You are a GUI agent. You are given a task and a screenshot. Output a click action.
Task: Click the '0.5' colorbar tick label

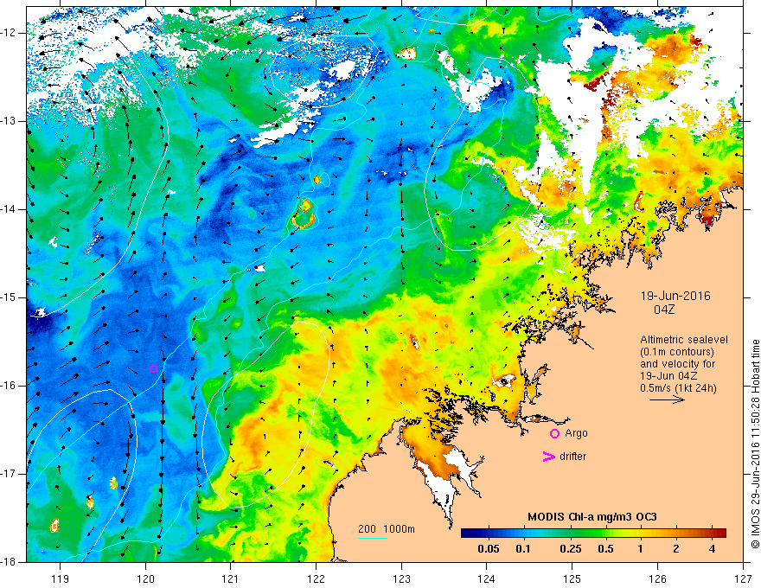(x=605, y=549)
